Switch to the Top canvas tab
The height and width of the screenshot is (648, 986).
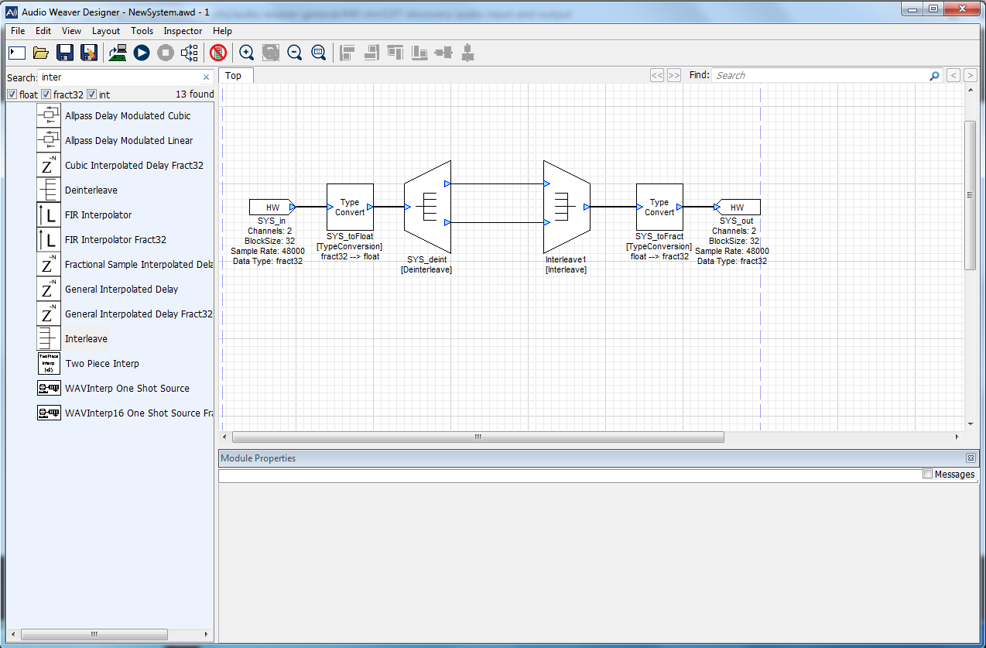point(234,75)
